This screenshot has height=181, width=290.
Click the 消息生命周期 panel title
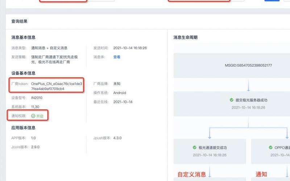pos(185,37)
